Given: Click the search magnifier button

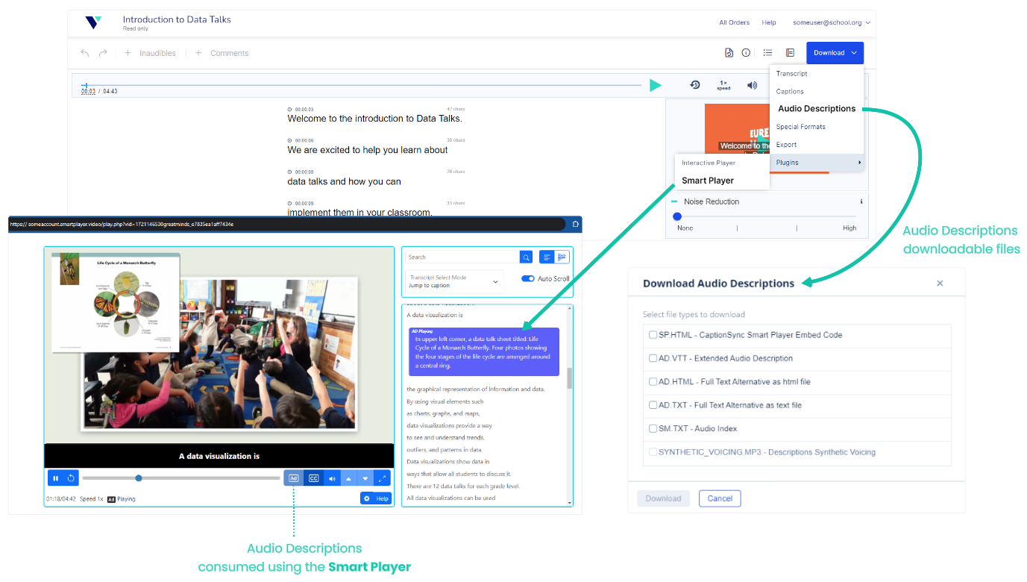Looking at the screenshot, I should point(526,257).
